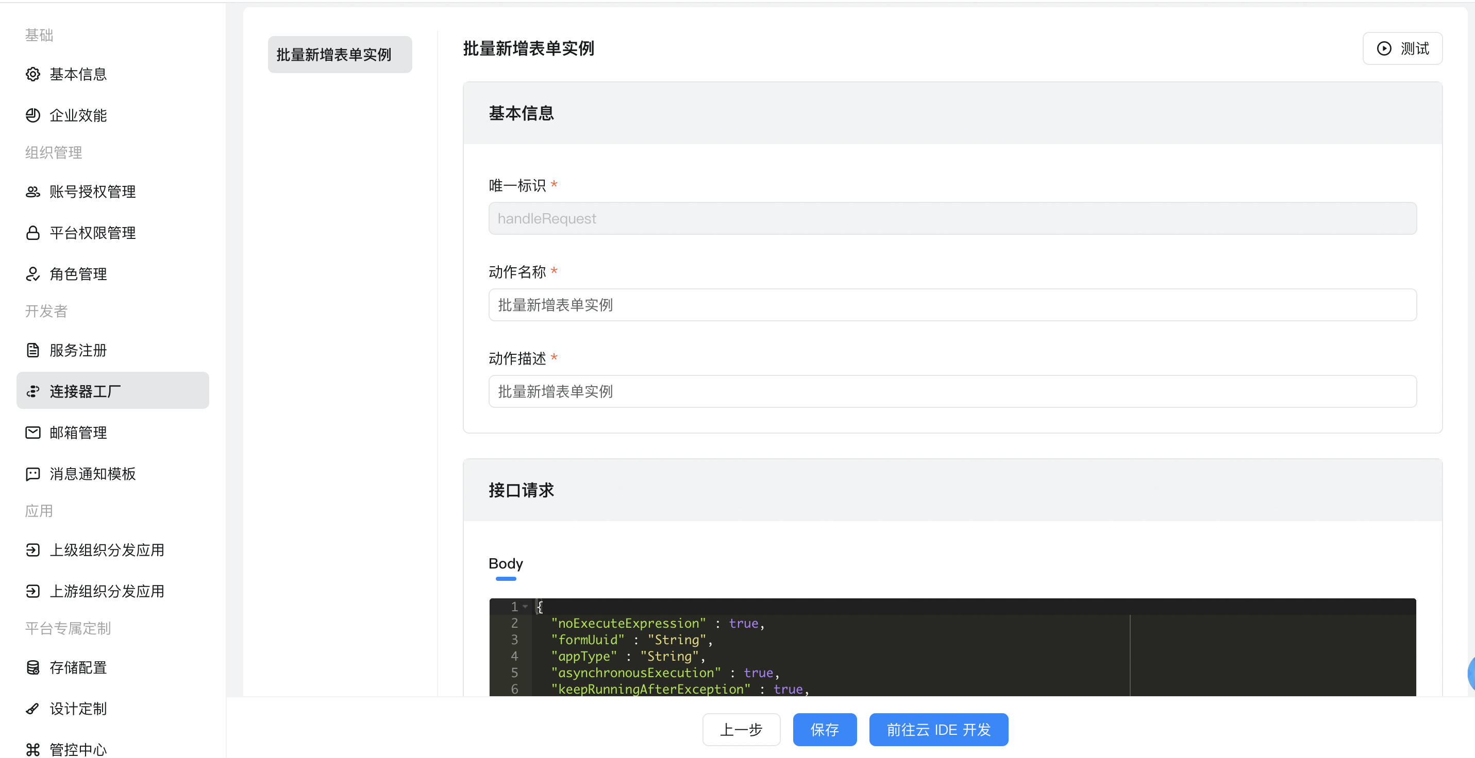Click the play icon in the 测试 button

pos(1384,48)
